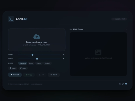Select the Dense character set

click(31, 63)
